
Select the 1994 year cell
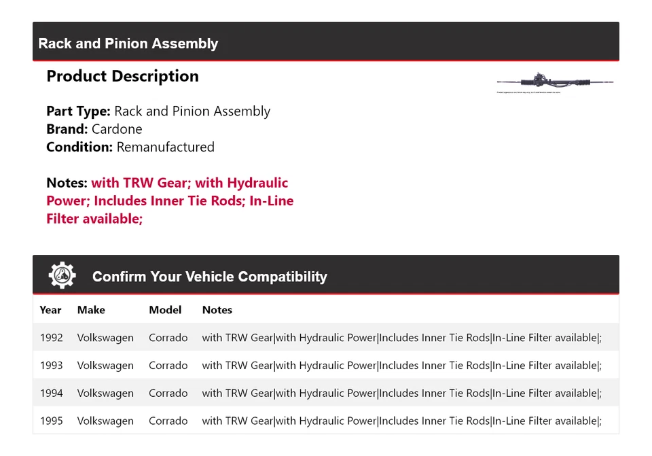[x=51, y=393]
